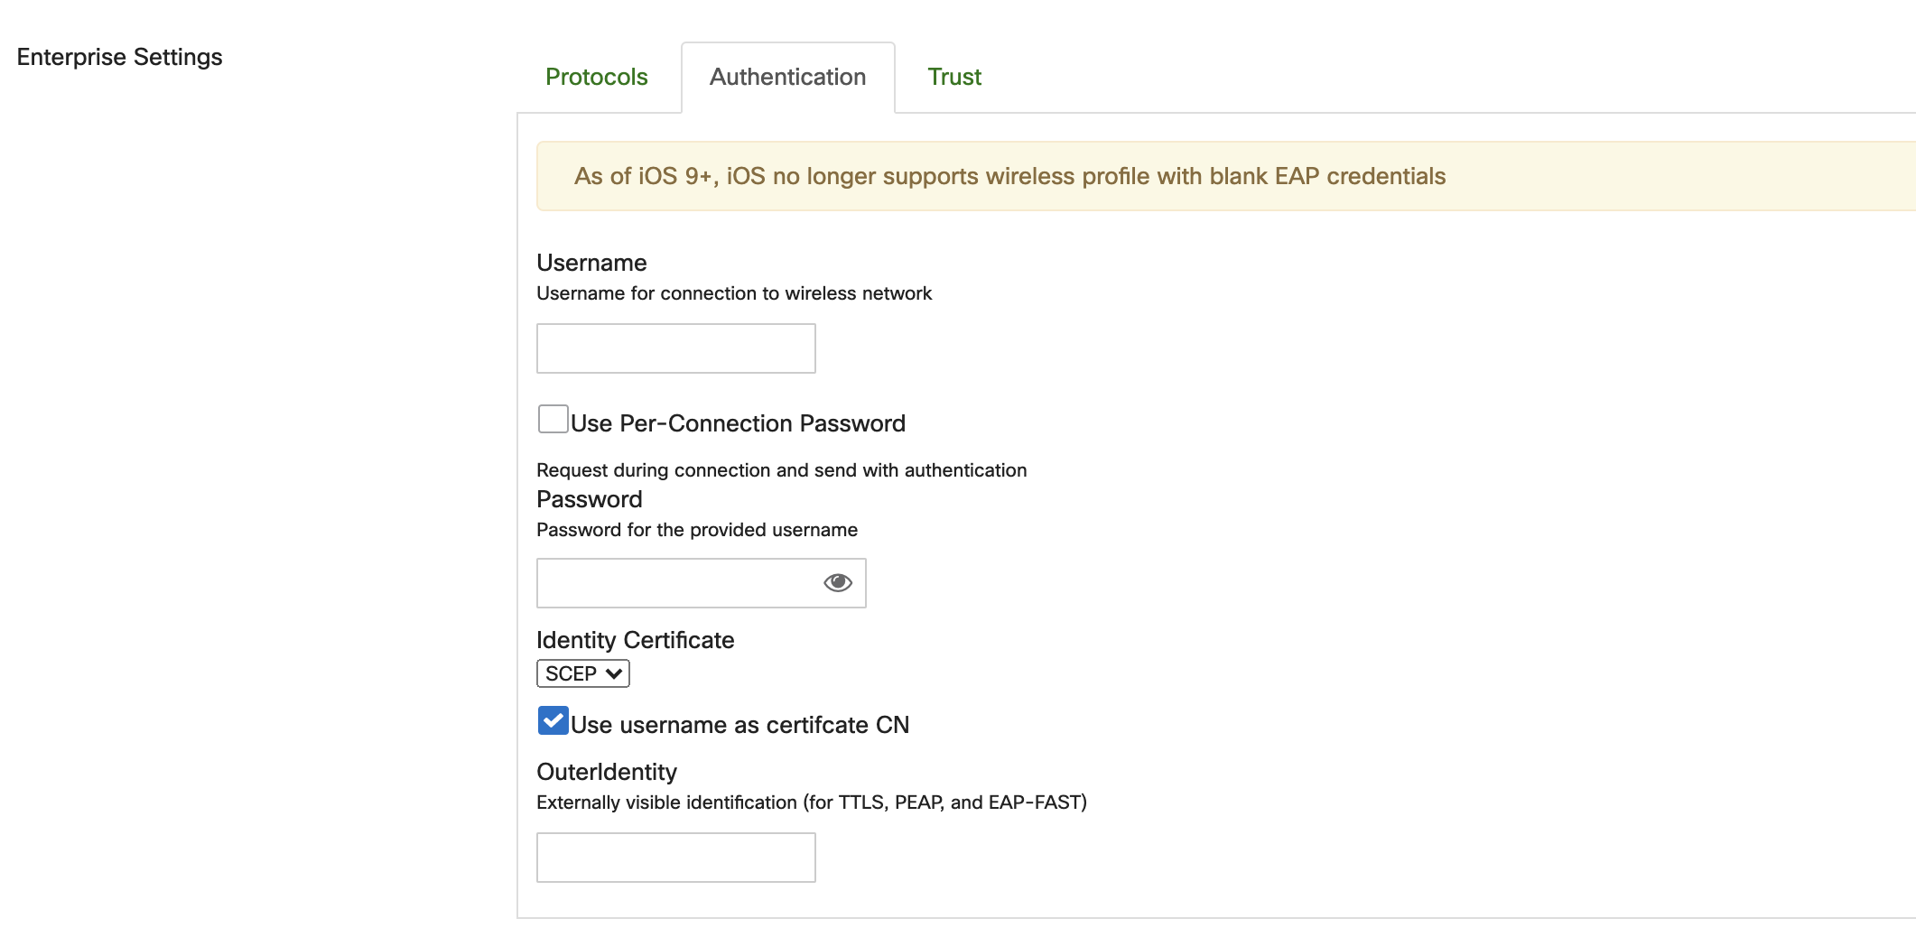Click the OuterIdentity text box
Screen dimensions: 1916x937
[675, 858]
